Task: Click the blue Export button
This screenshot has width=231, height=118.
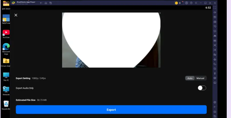Action: tap(111, 109)
